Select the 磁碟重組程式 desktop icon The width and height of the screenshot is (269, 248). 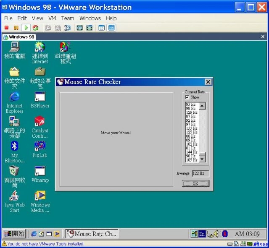click(66, 53)
